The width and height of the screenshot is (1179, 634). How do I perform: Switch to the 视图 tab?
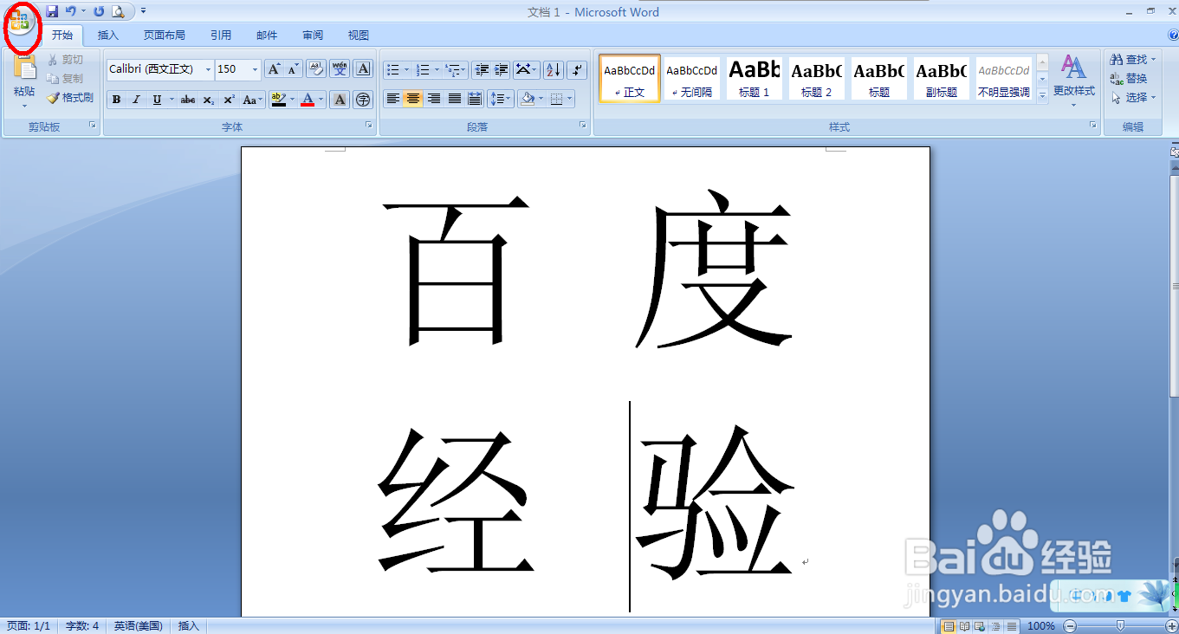[359, 36]
